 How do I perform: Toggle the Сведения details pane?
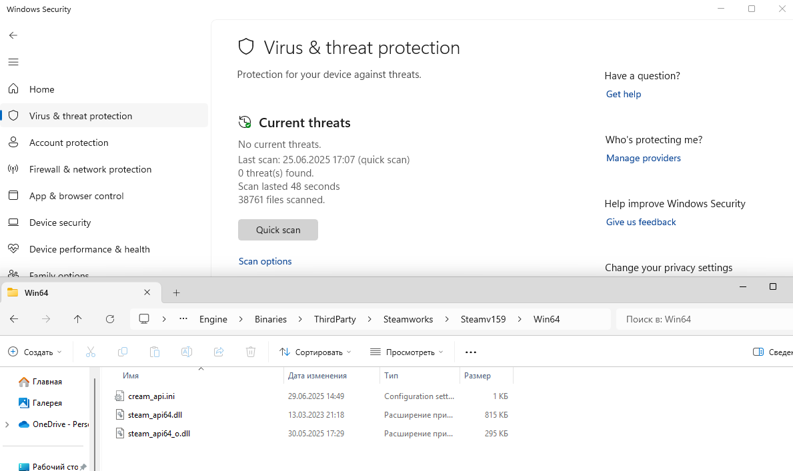click(772, 352)
